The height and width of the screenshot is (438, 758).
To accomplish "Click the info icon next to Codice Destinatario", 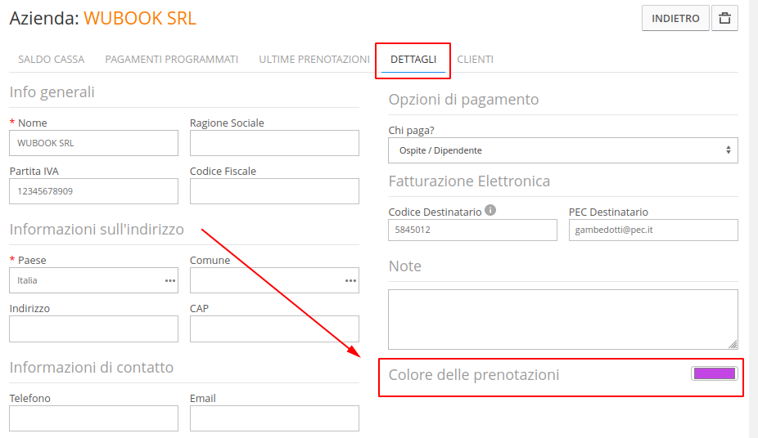I will tap(490, 210).
